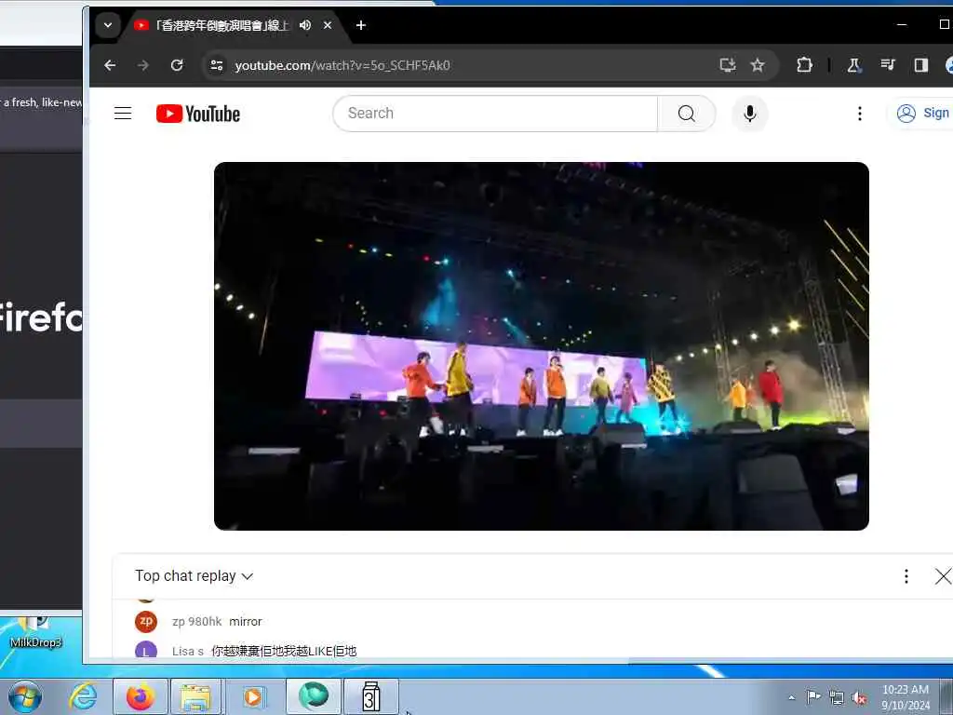Open chat options three-dot menu

pos(906,576)
